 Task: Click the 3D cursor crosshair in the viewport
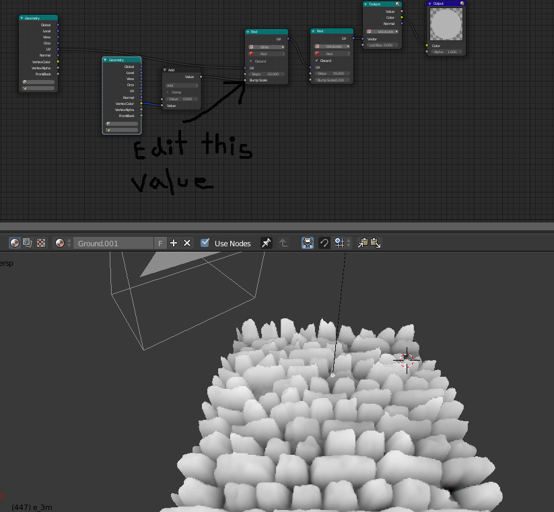(407, 360)
